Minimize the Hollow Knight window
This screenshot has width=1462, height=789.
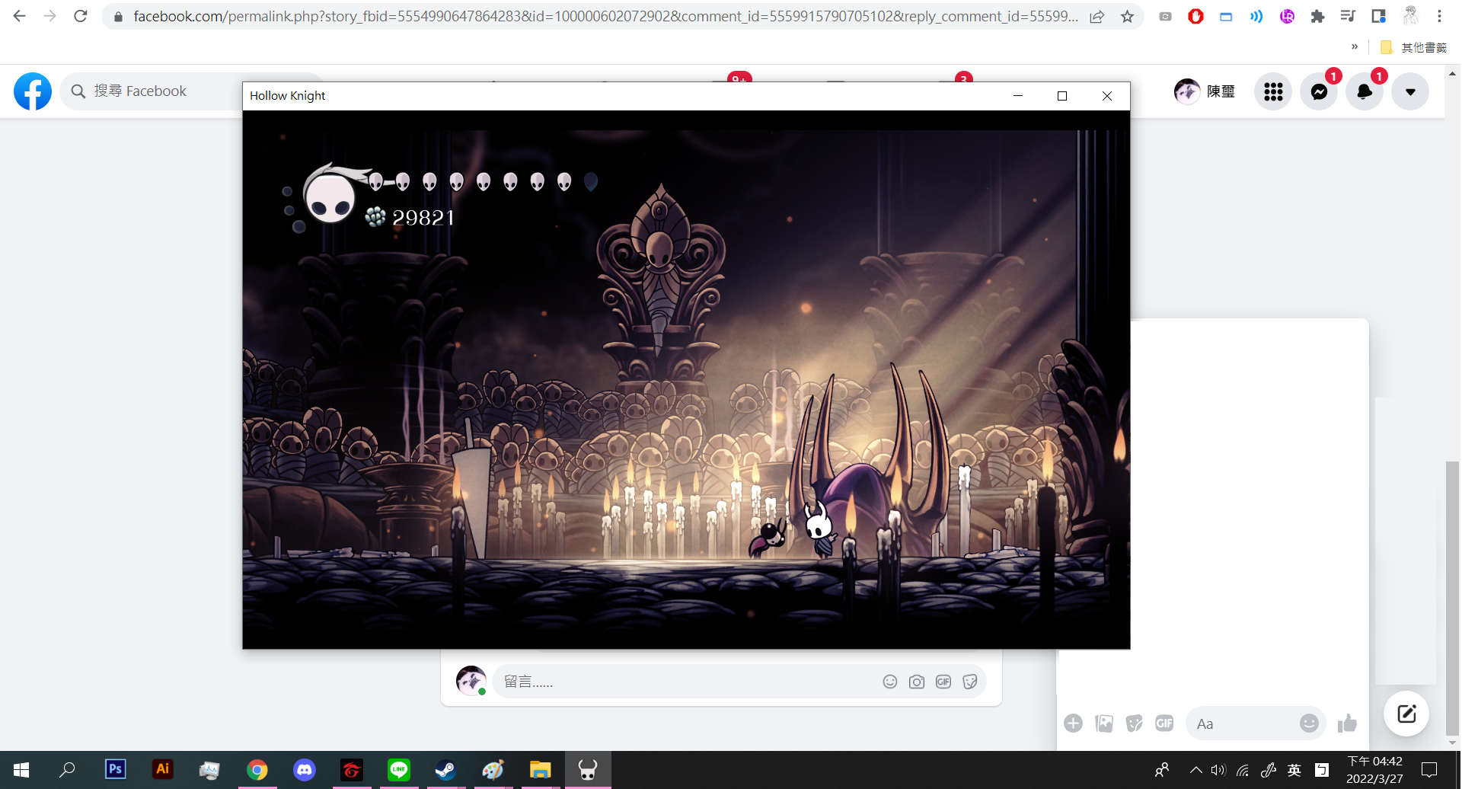tap(1018, 96)
